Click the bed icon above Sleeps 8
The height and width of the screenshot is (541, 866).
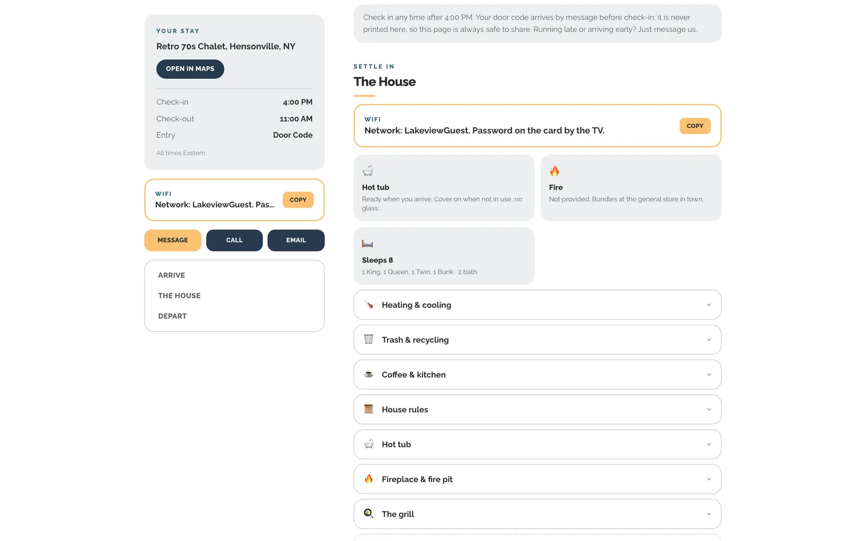368,244
